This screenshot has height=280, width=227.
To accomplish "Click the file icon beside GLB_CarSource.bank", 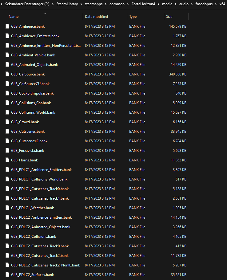I will point(7,74).
